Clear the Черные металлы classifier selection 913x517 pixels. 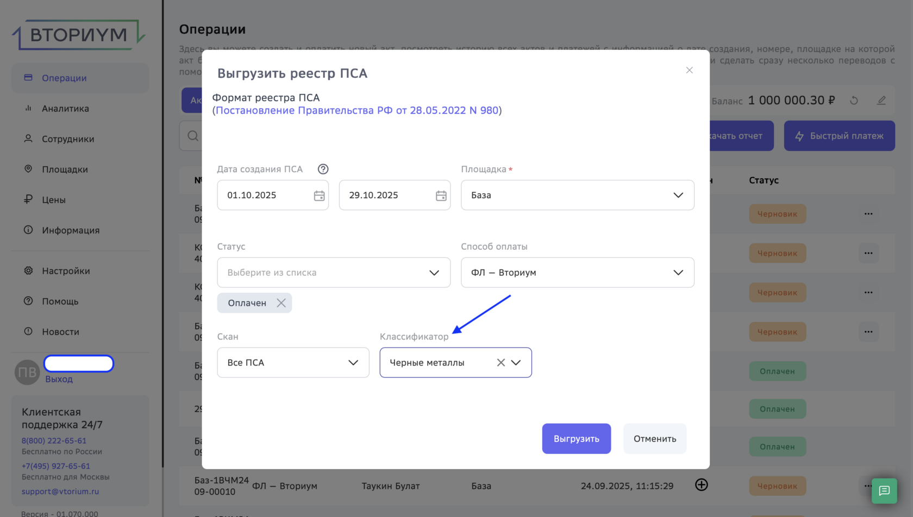[x=501, y=363]
